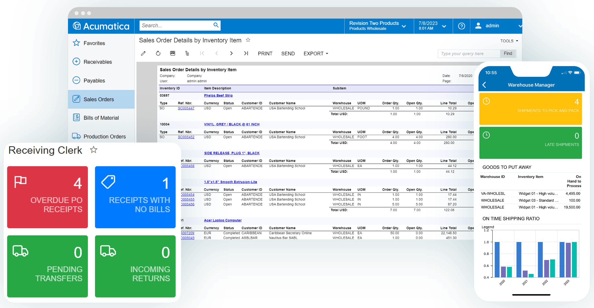Click the search magnifier icon
The width and height of the screenshot is (594, 308).
click(216, 25)
